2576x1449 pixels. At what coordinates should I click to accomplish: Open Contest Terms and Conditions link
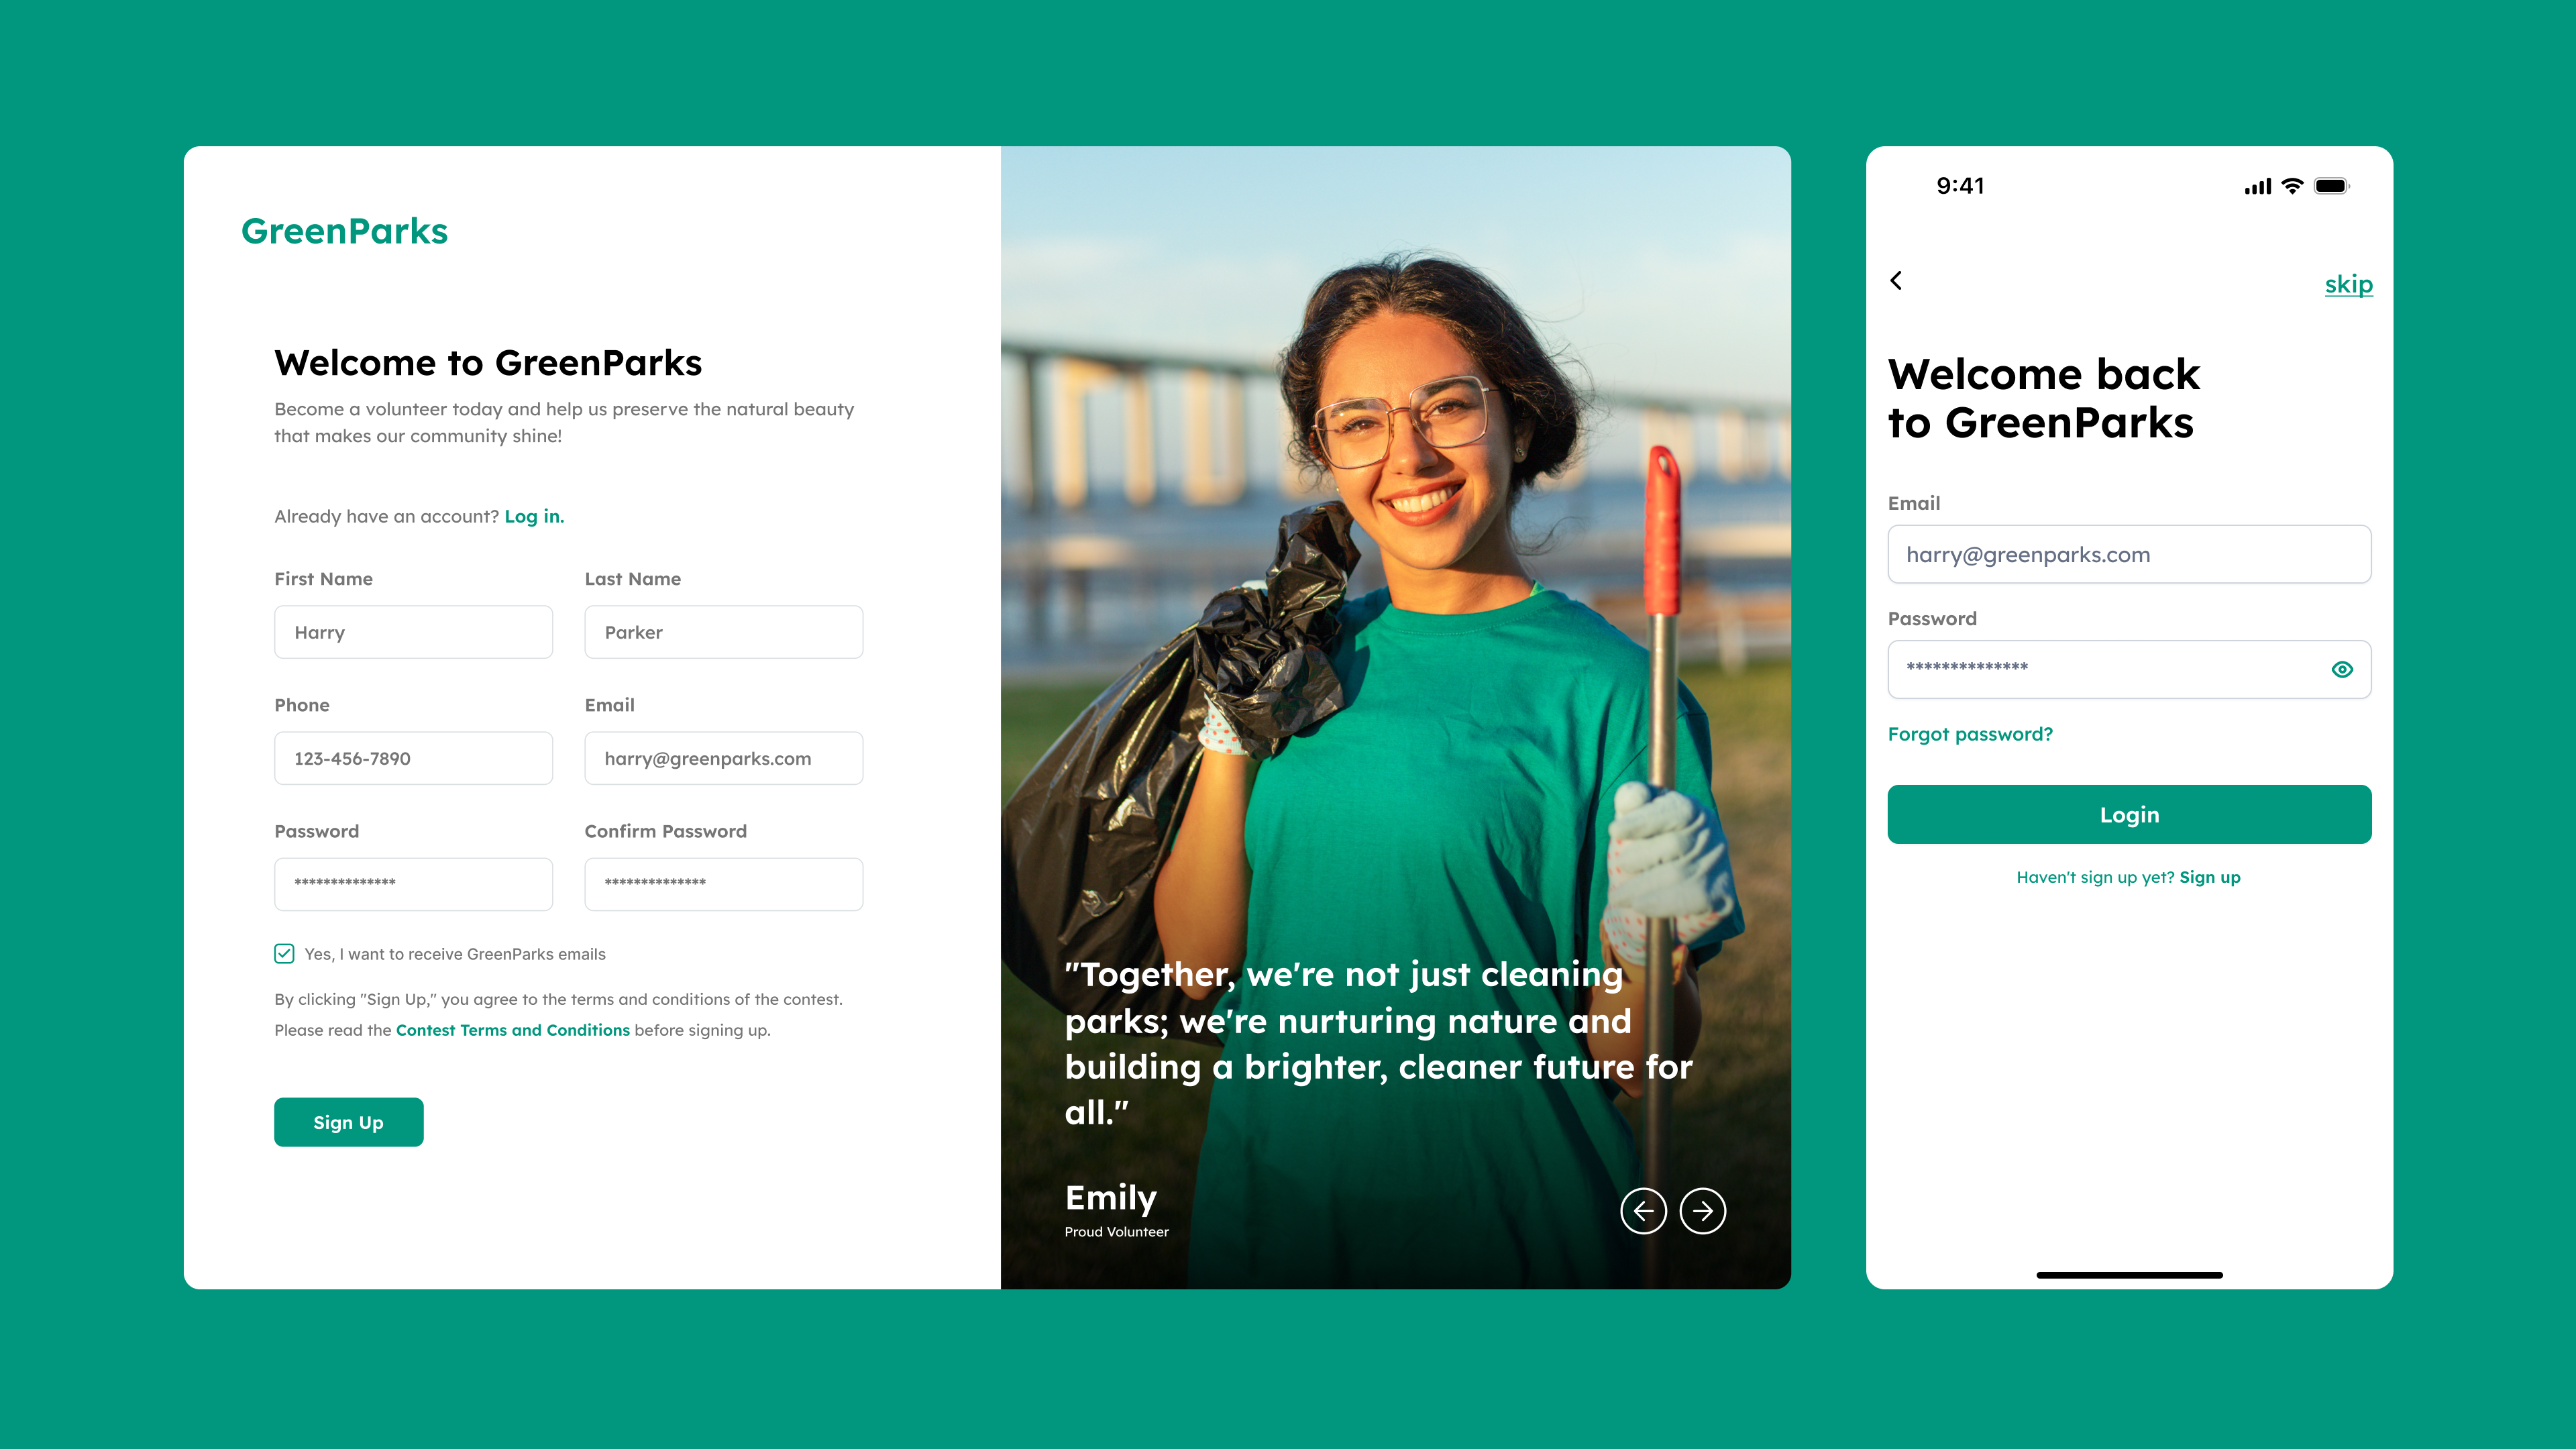point(513,1030)
